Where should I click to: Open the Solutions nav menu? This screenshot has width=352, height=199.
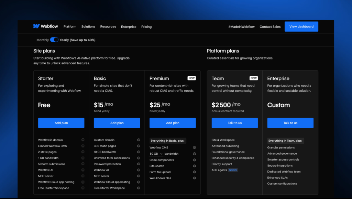tap(88, 26)
